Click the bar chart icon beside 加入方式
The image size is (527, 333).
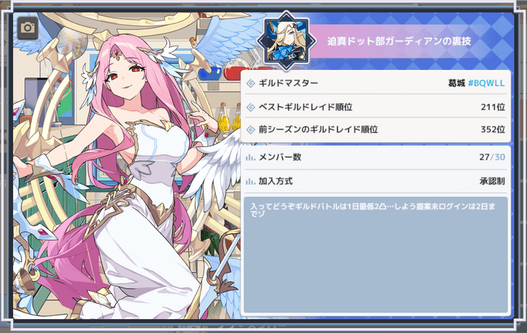point(250,181)
